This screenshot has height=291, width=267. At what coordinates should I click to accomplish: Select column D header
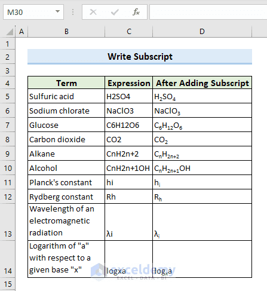click(202, 32)
